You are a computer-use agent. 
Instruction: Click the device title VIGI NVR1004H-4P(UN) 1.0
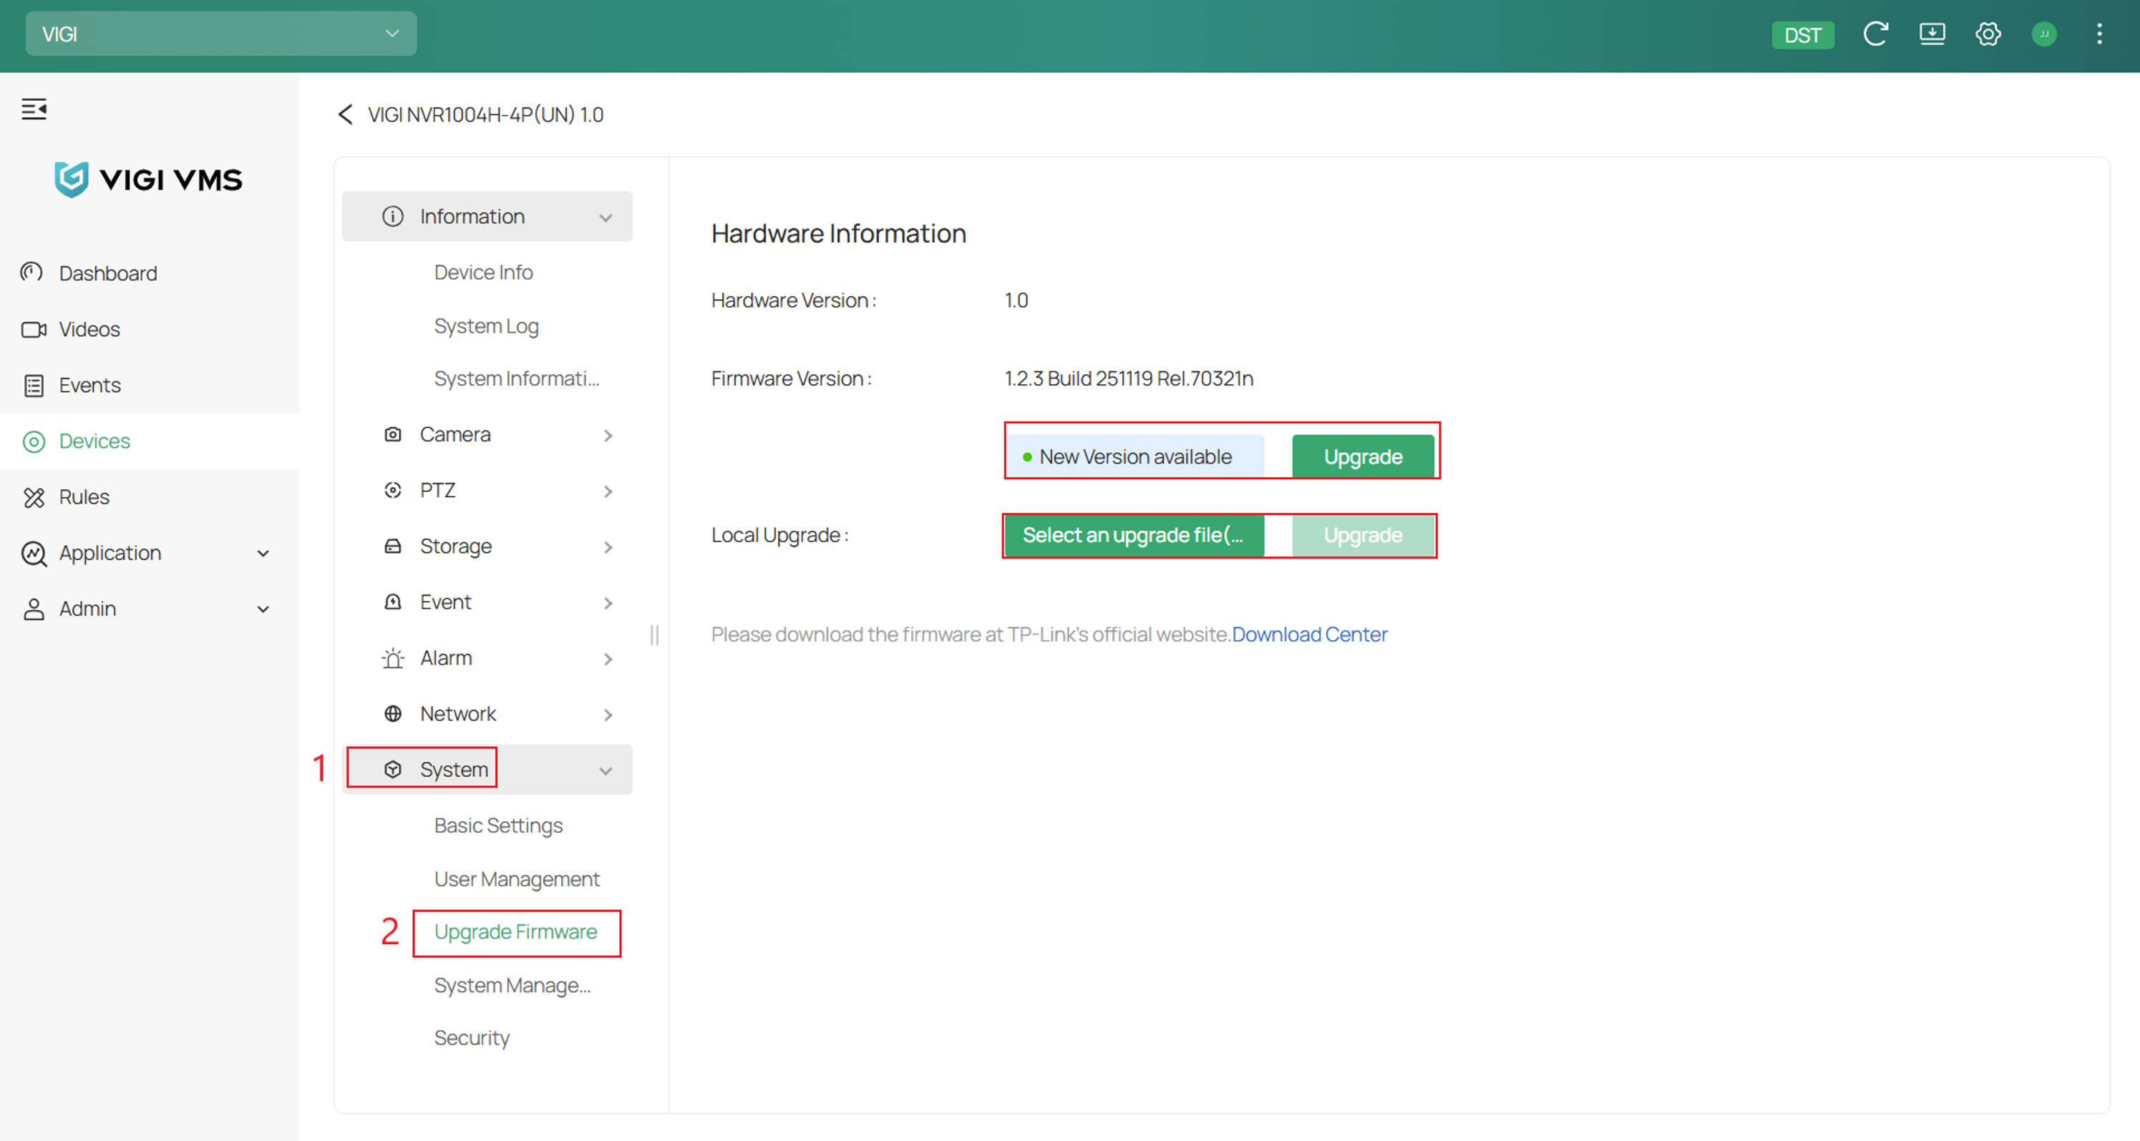(x=486, y=114)
